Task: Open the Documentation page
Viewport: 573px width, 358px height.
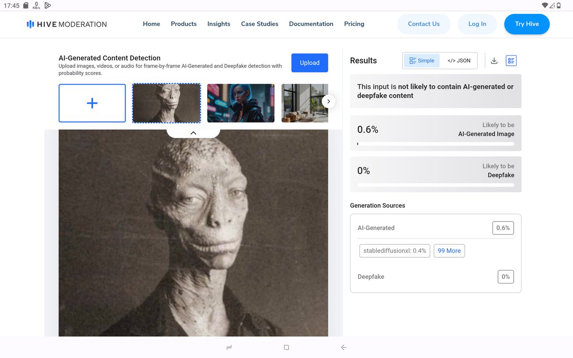Action: (x=311, y=24)
